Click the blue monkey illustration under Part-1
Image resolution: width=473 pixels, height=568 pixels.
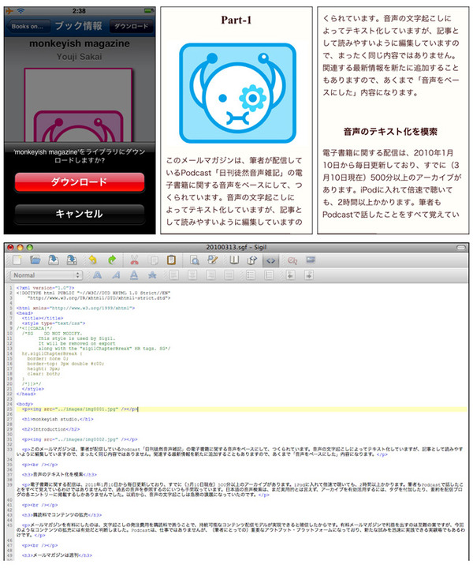(237, 93)
